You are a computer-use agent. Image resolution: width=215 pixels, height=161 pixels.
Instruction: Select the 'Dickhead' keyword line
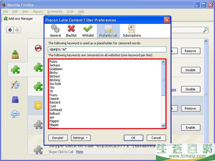click(56, 110)
